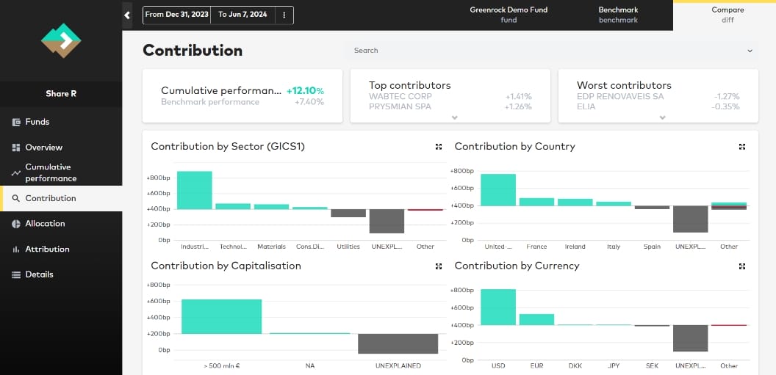
Task: Expand the Worst contributors list
Action: (x=663, y=117)
